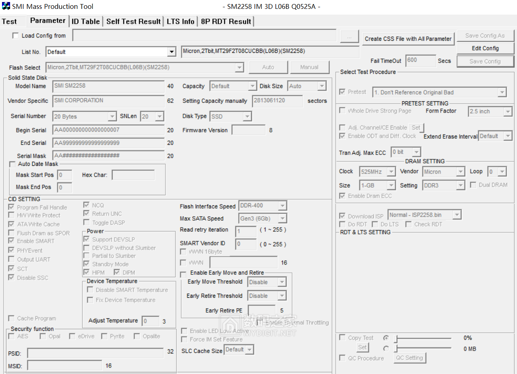Open the Early Move Threshold dropdown
This screenshot has width=517, height=374.
(267, 282)
